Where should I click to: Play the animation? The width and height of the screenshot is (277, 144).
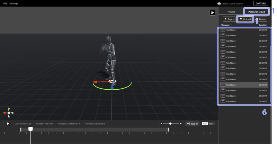(8, 124)
